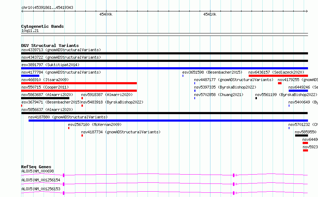The width and height of the screenshot is (318, 197).
Task: Click the nsv5859550 variant label
Action: click(305, 132)
